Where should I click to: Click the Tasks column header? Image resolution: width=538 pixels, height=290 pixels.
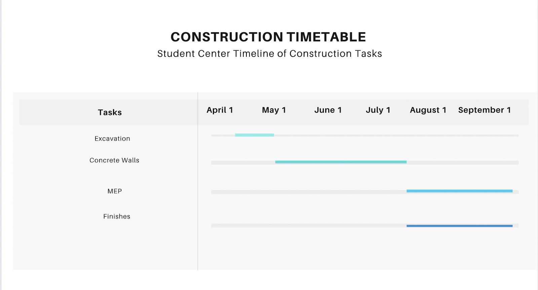click(110, 112)
